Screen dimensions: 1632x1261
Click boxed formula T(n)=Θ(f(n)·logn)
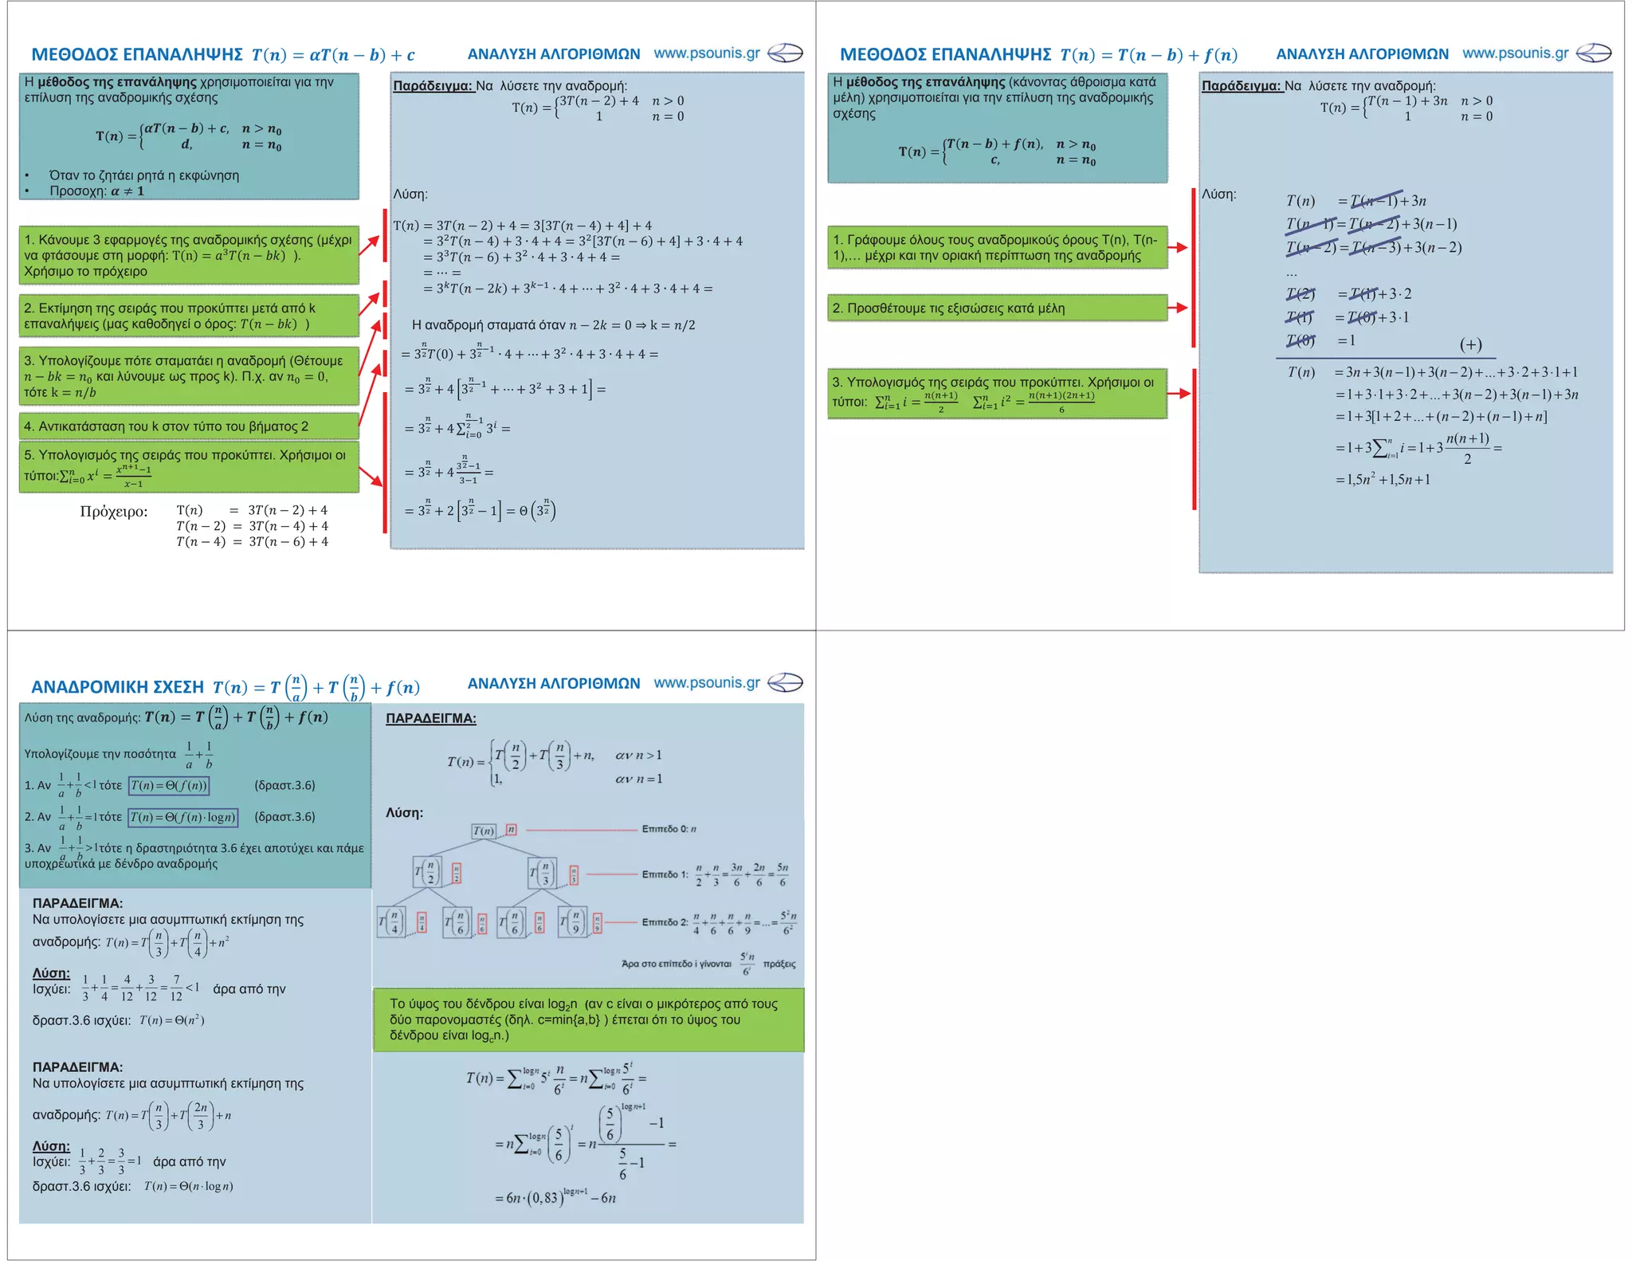coord(183,817)
